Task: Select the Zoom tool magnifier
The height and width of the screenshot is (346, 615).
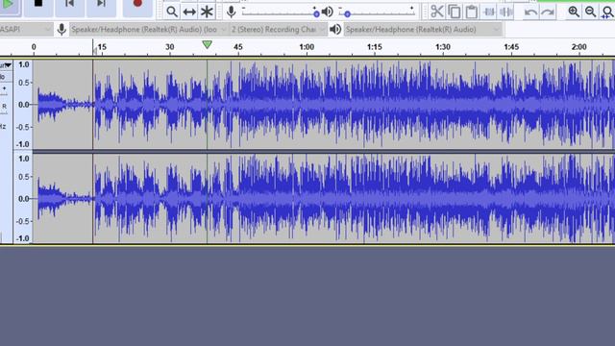Action: click(171, 12)
